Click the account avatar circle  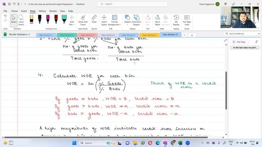217,4
